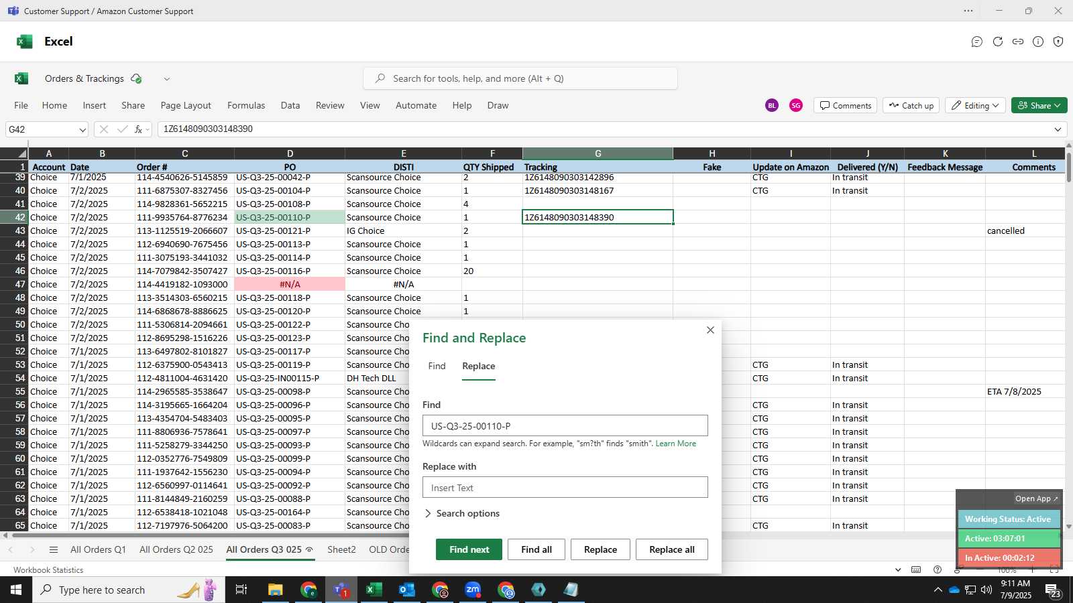Viewport: 1073px width, 603px height.
Task: Click the Replace with input field
Action: (x=565, y=488)
